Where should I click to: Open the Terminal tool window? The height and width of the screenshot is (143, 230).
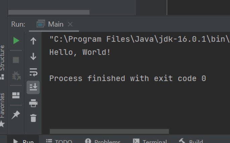click(150, 141)
